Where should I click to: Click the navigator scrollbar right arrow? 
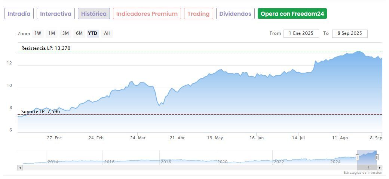click(380, 167)
